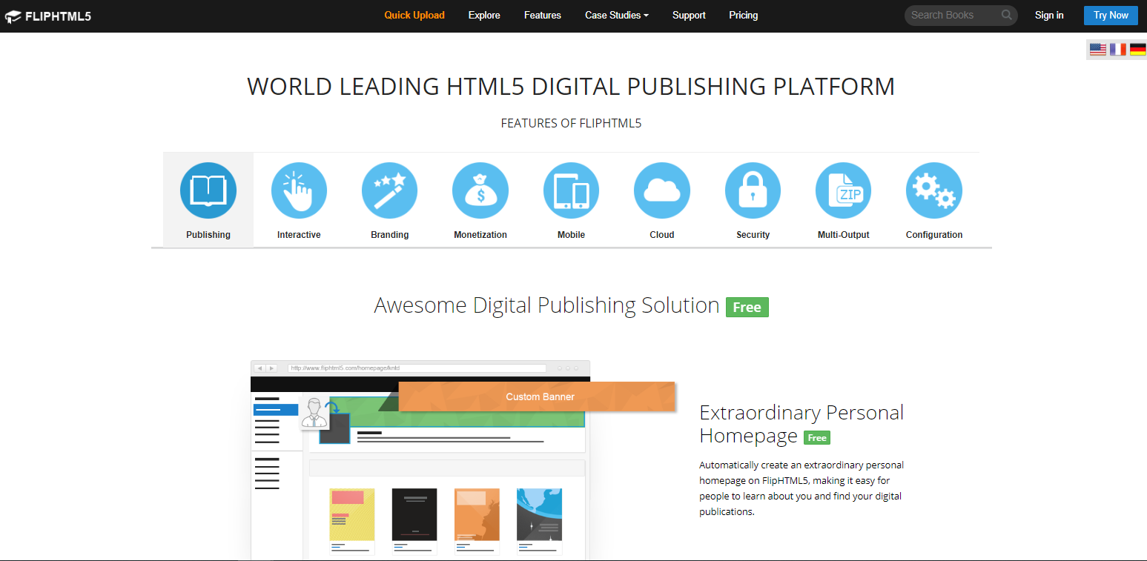Click the Mobile tab label

point(571,235)
